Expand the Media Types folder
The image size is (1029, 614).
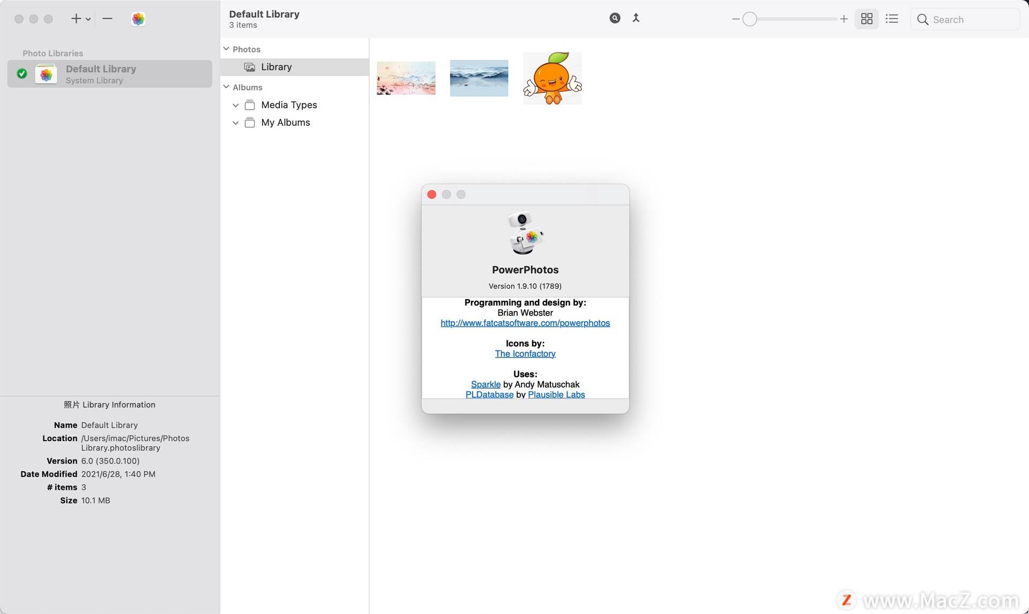coord(235,105)
